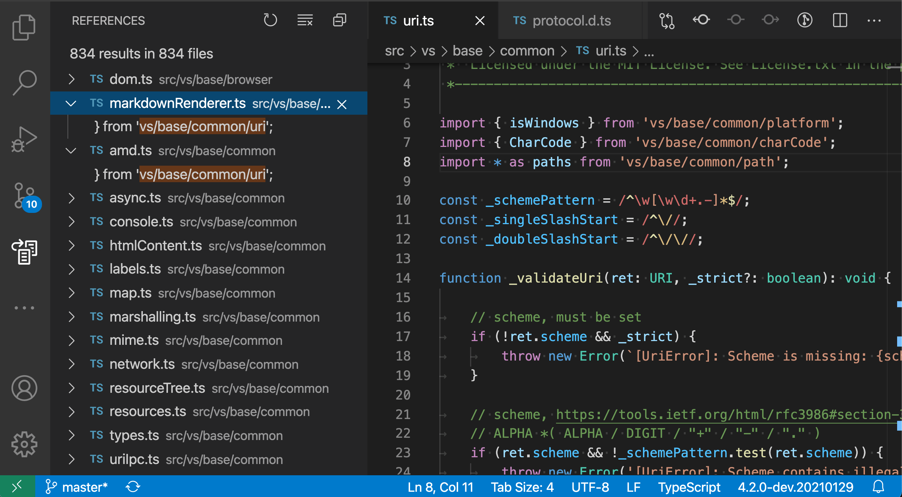The width and height of the screenshot is (902, 497).
Task: Expand the dom.ts reference results
Action: point(71,79)
